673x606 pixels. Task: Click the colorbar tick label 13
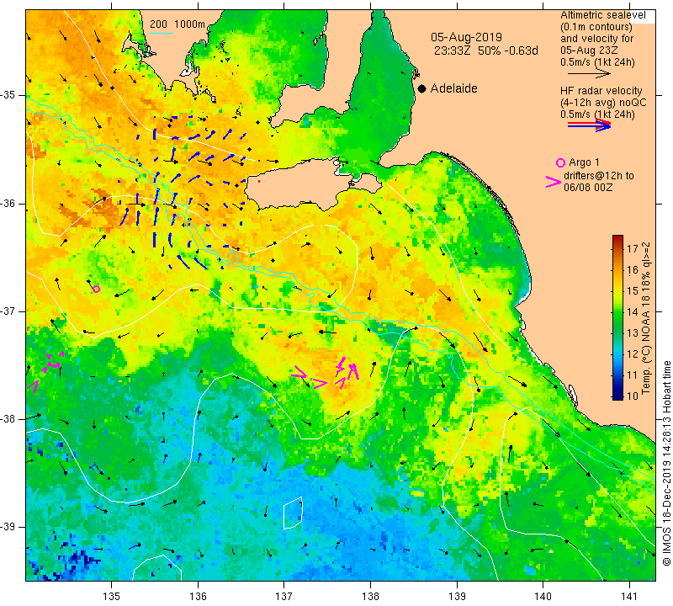point(633,332)
